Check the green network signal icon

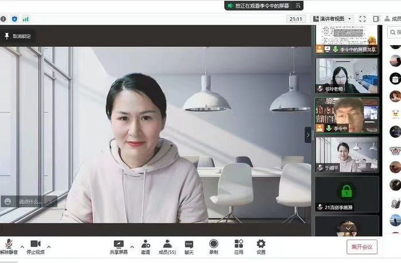tap(26, 19)
